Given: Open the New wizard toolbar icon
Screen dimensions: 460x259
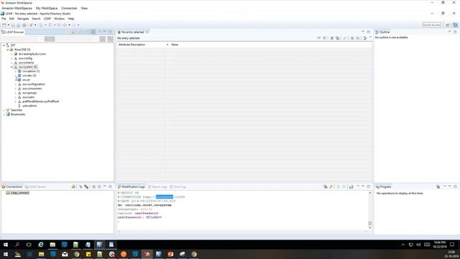Looking at the screenshot, I should 4,25.
